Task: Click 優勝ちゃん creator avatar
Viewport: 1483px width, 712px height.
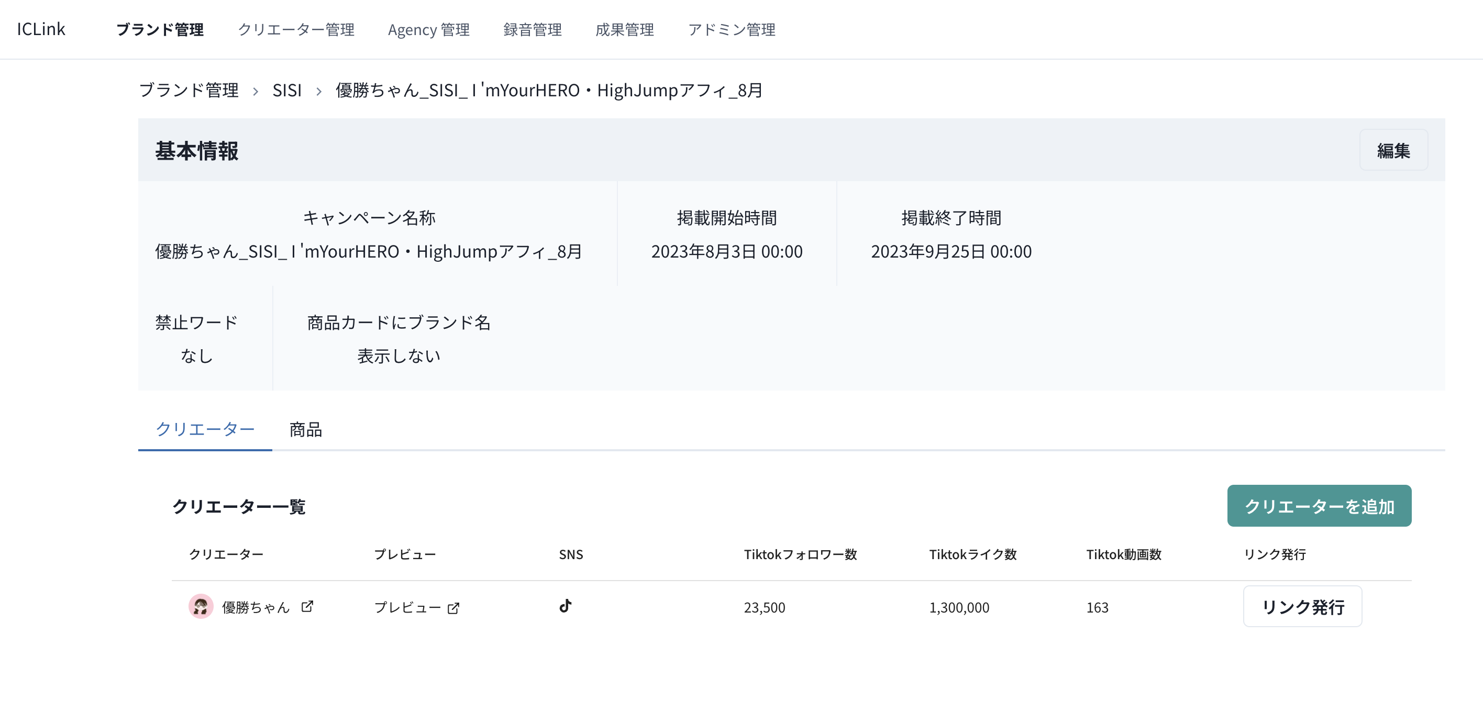Action: (201, 606)
